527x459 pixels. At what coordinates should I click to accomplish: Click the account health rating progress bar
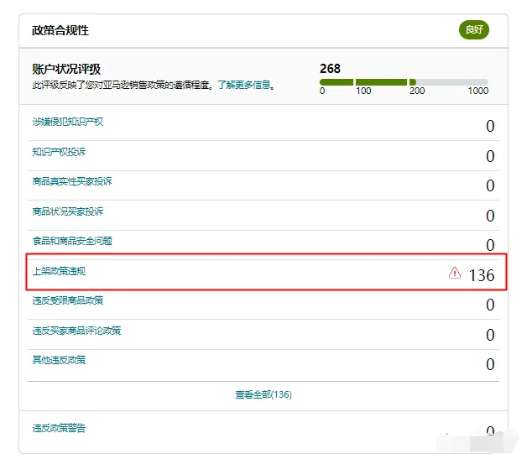coord(404,82)
